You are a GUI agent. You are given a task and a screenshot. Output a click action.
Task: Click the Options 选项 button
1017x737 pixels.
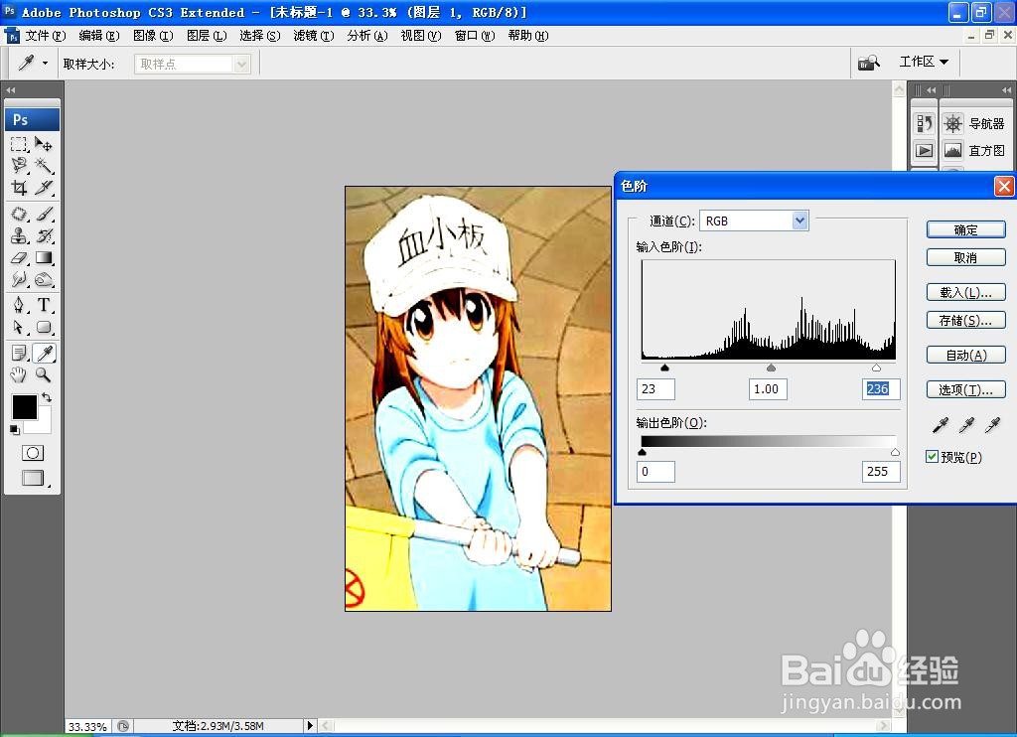(965, 390)
